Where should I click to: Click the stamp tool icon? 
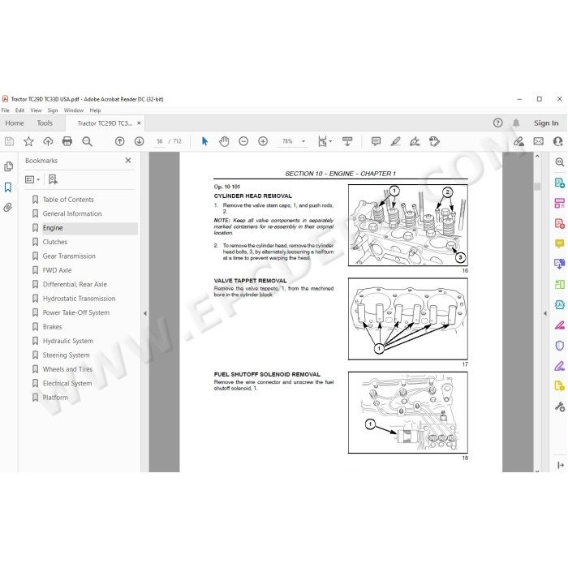[434, 141]
